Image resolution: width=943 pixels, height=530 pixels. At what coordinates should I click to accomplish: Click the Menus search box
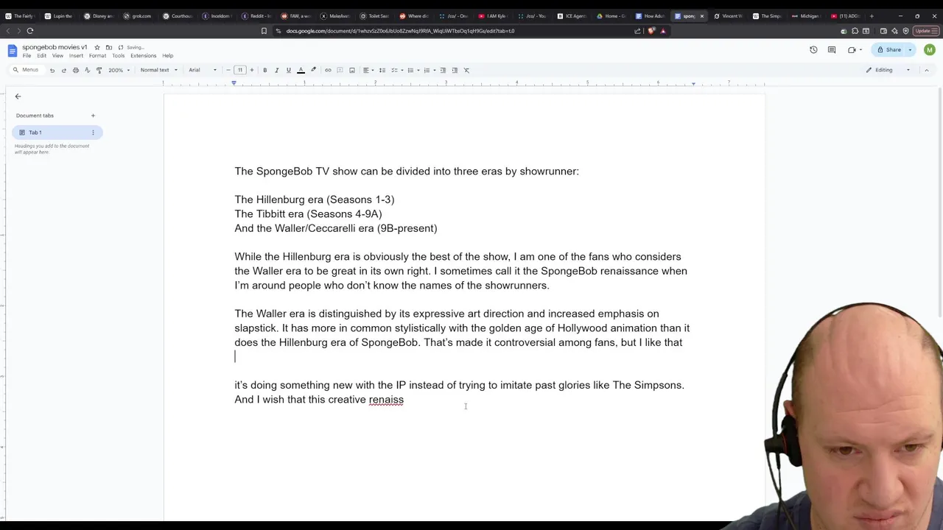pos(26,70)
